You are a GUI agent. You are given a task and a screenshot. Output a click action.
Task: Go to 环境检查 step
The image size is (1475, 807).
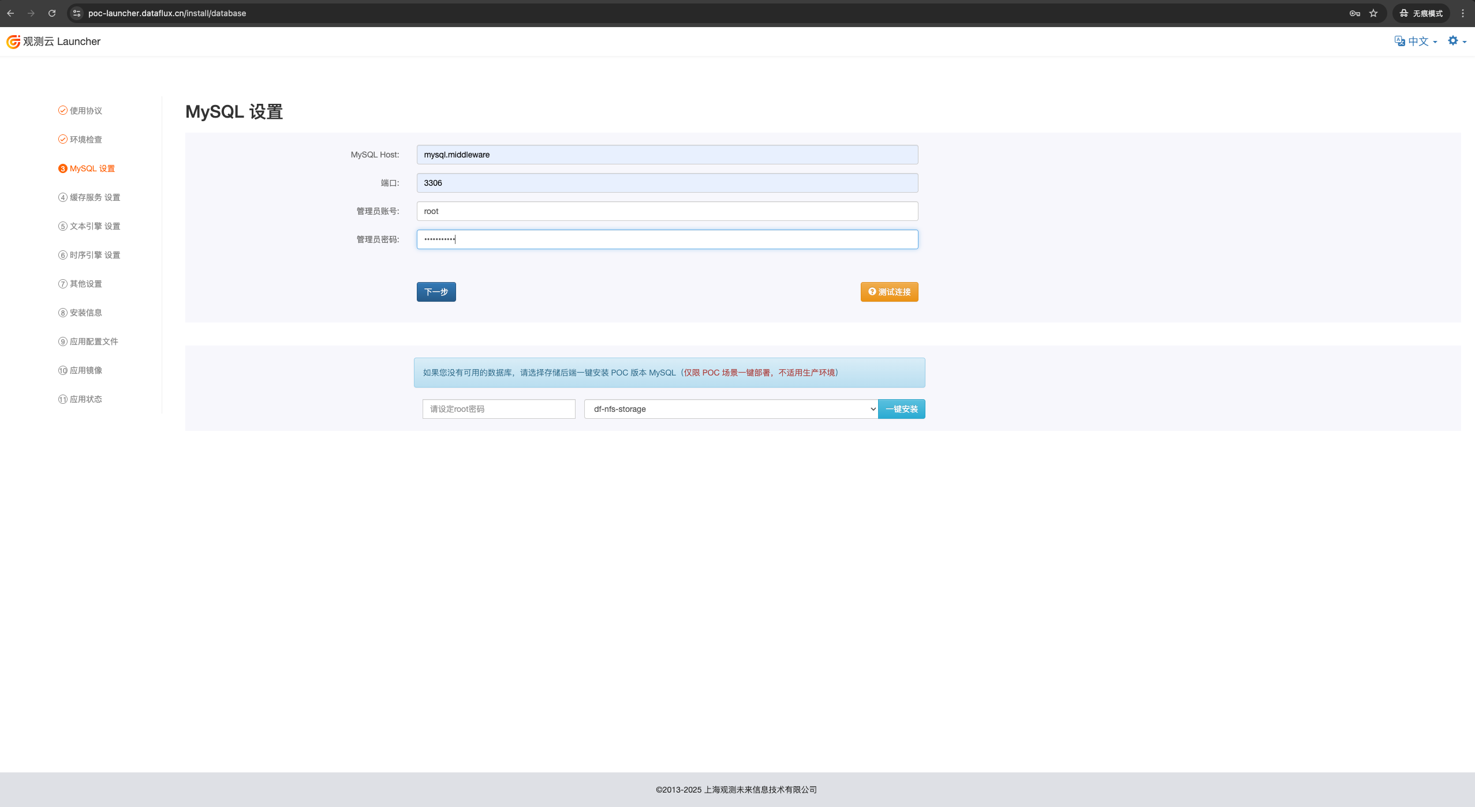coord(80,140)
